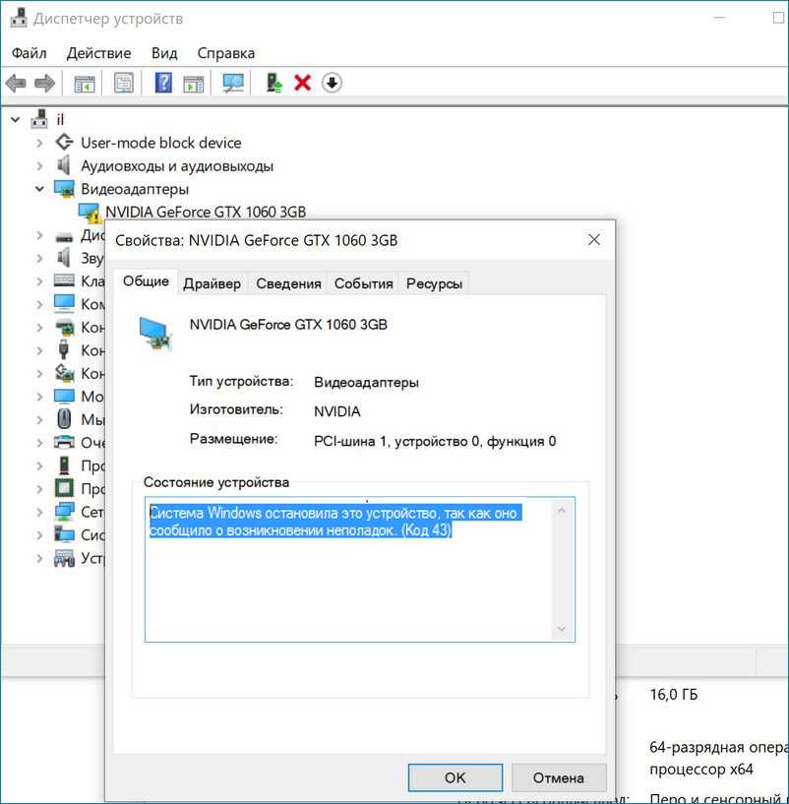Collapse the Видеоадаптеры node

coord(39,189)
